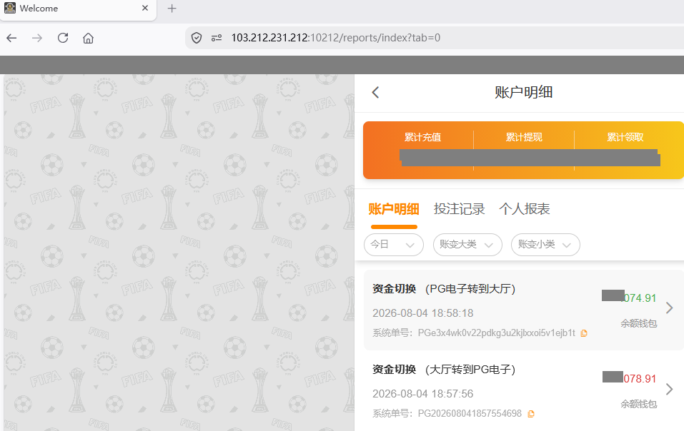This screenshot has height=431, width=684.
Task: Go back from 账户明细 page chevron
Action: (375, 92)
